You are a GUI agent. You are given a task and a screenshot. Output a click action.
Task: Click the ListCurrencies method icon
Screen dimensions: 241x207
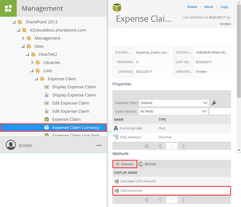click(117, 191)
